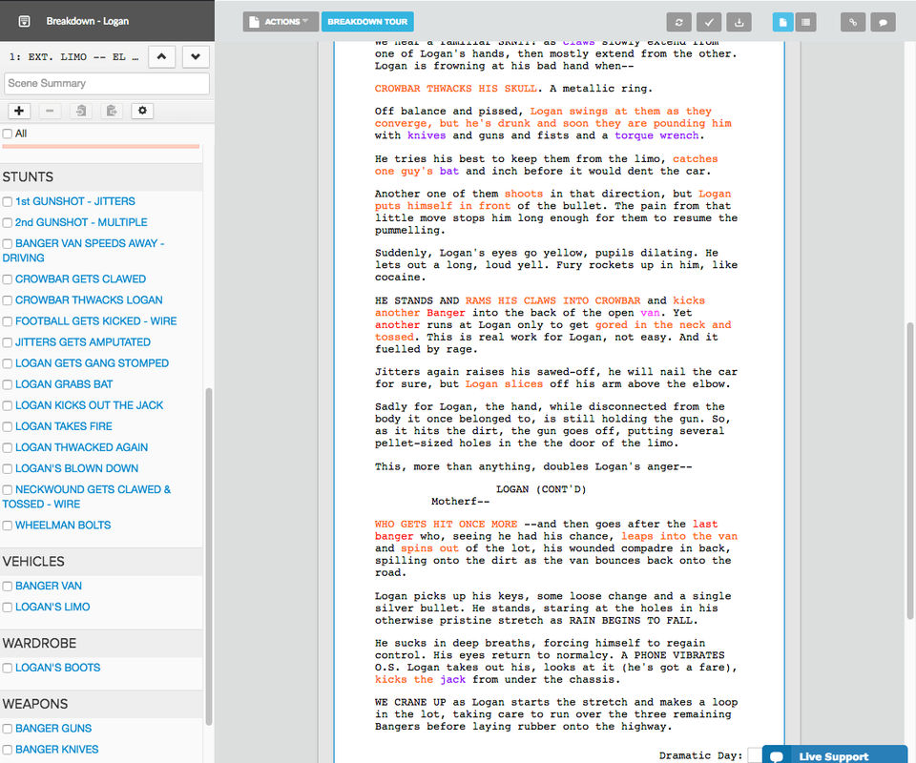Open BANGER VAN SPEEDS AWAY - DRIVING link
The width and height of the screenshot is (916, 763).
point(84,251)
